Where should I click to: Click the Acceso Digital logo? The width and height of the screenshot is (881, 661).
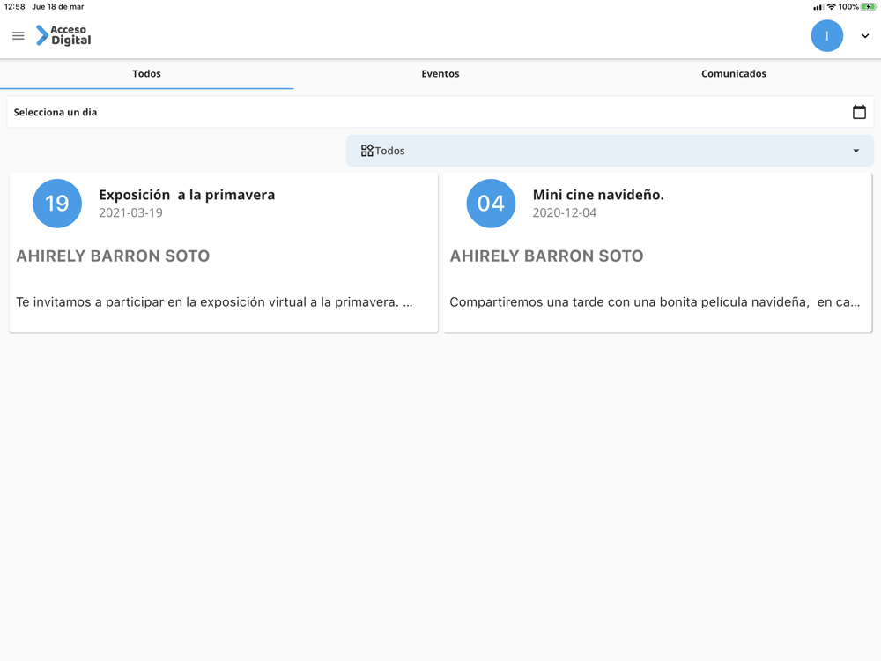63,35
